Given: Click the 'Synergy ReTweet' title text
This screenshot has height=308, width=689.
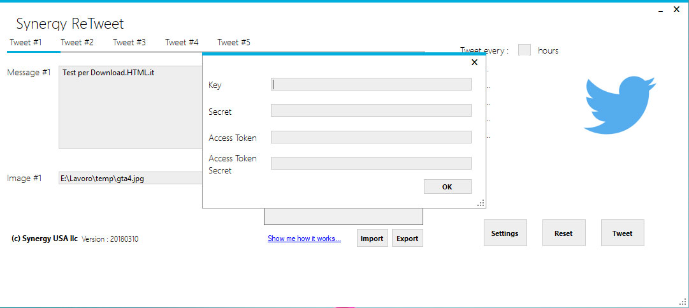Looking at the screenshot, I should (70, 24).
